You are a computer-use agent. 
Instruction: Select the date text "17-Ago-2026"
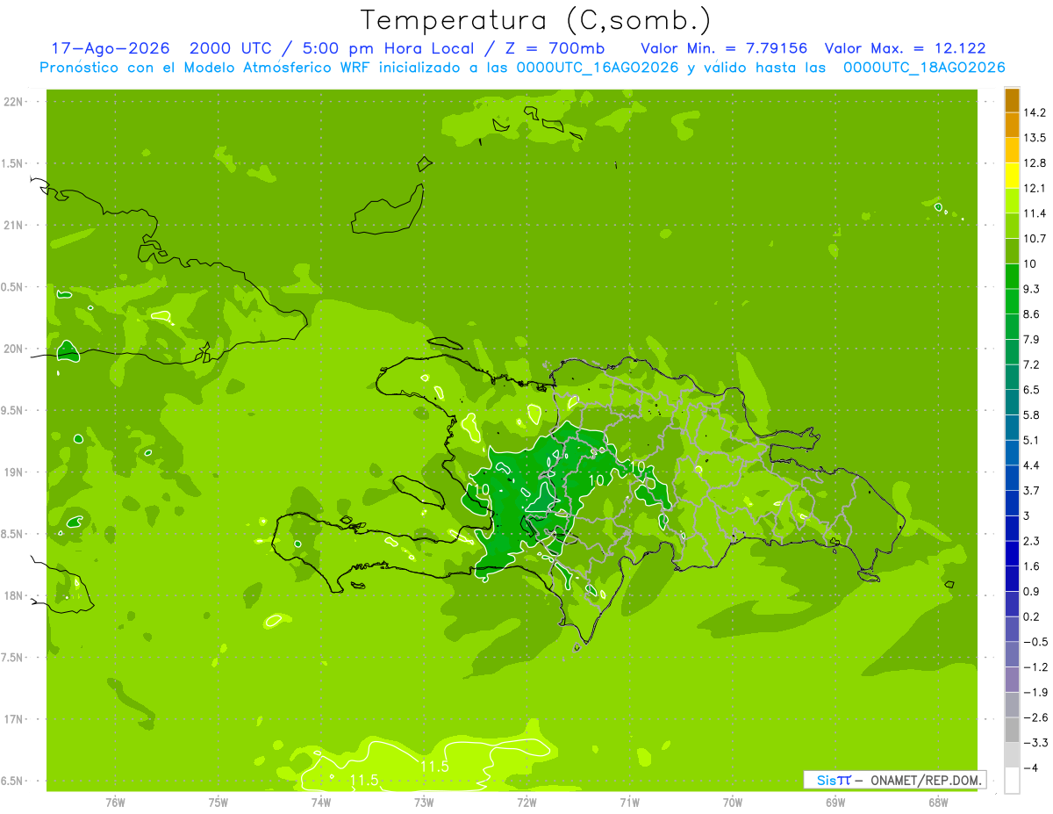pyautogui.click(x=111, y=48)
